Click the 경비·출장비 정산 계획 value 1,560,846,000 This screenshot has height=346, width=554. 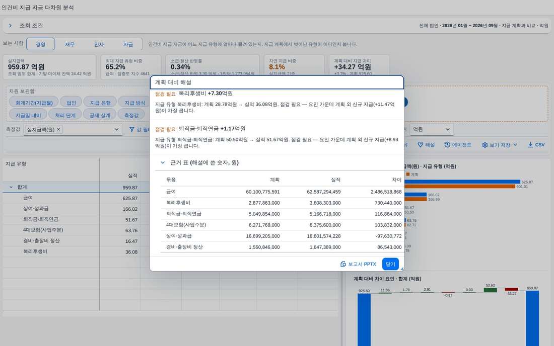[264, 247]
